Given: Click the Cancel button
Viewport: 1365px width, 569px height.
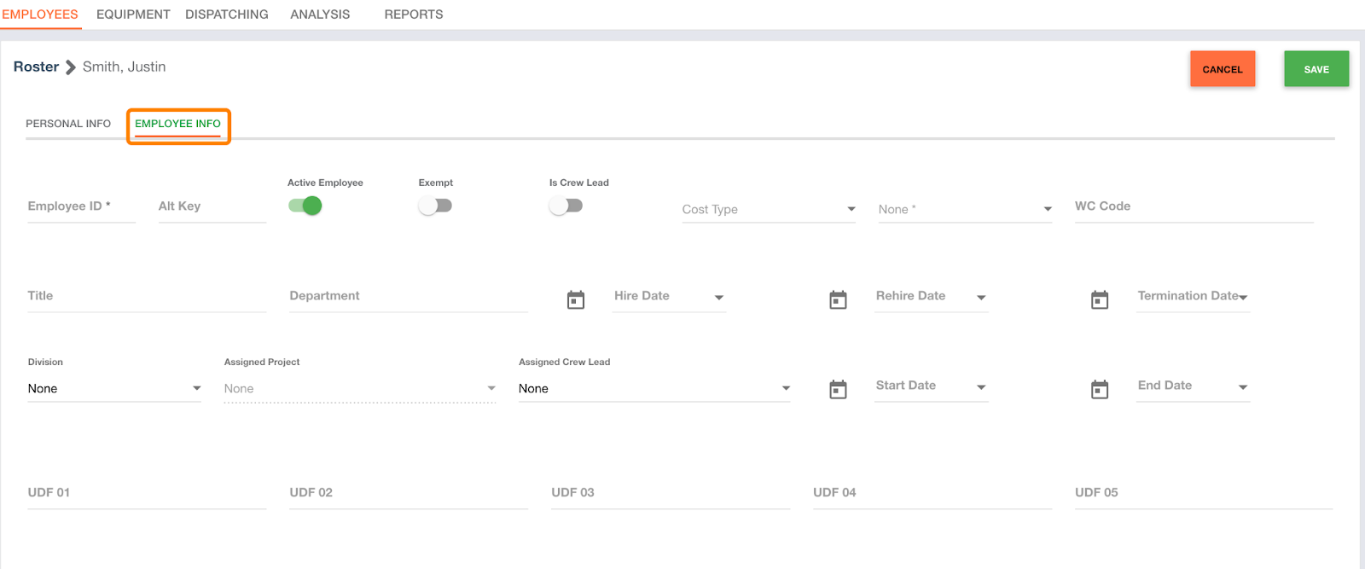Looking at the screenshot, I should [1223, 69].
